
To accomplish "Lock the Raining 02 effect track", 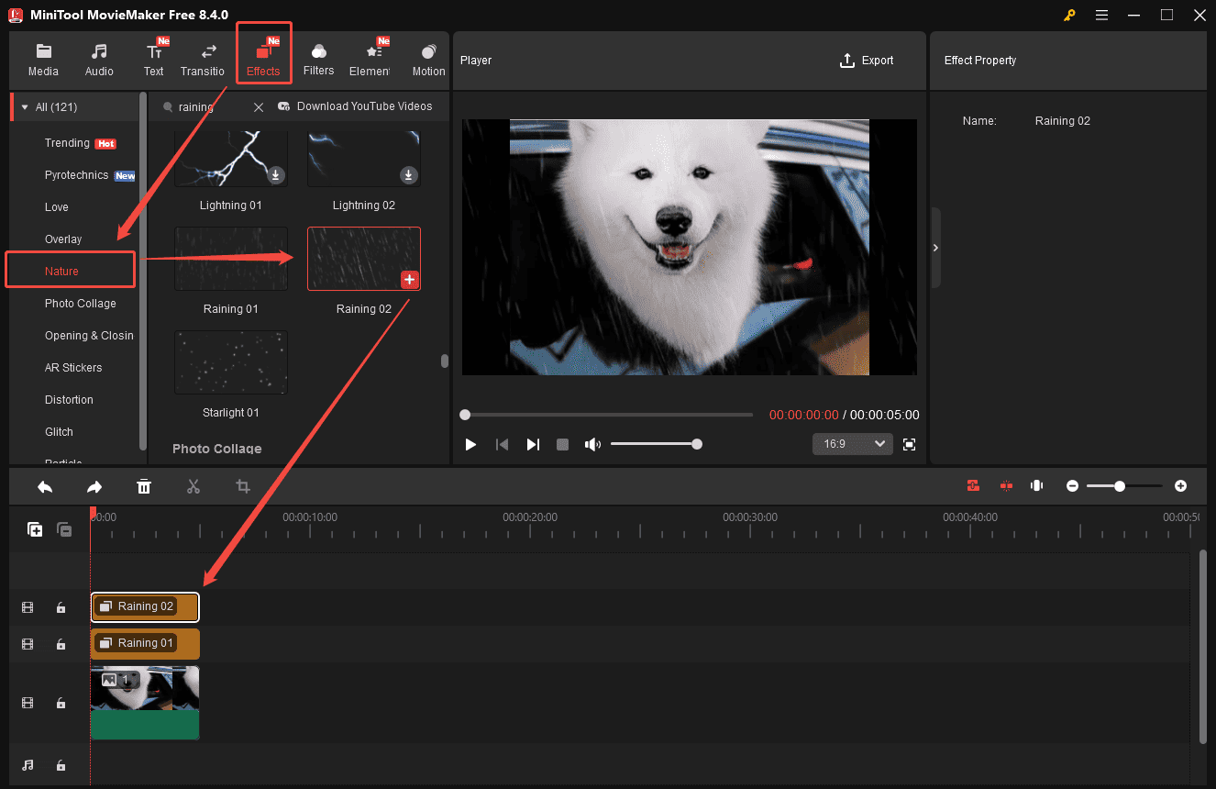I will coord(61,607).
